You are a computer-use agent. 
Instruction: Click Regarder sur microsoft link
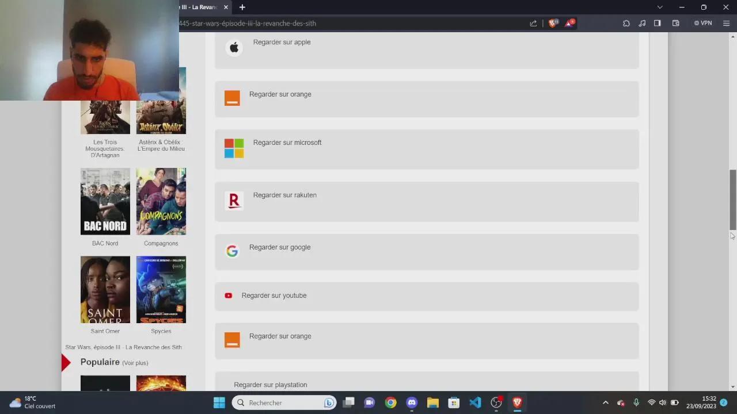click(x=287, y=143)
